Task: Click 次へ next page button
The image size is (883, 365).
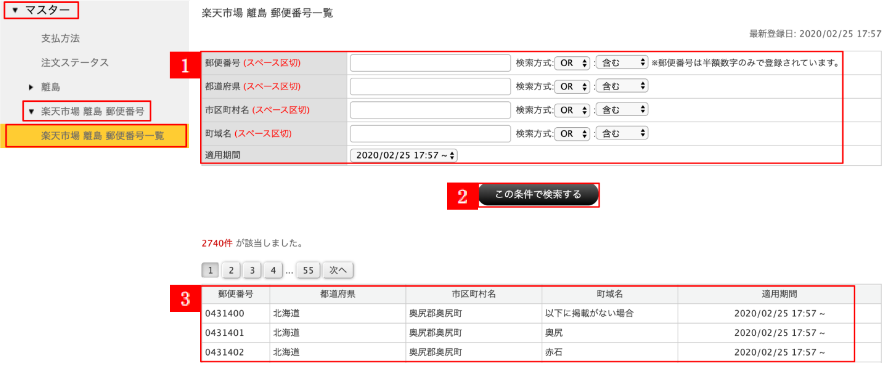Action: pyautogui.click(x=338, y=270)
